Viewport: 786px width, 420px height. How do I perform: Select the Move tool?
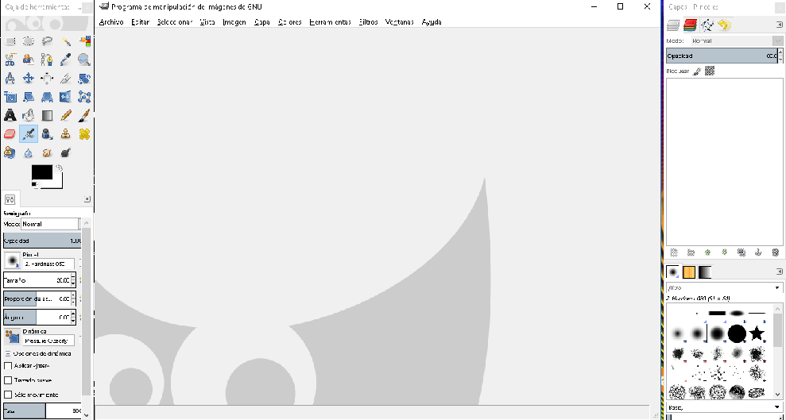[x=29, y=78]
